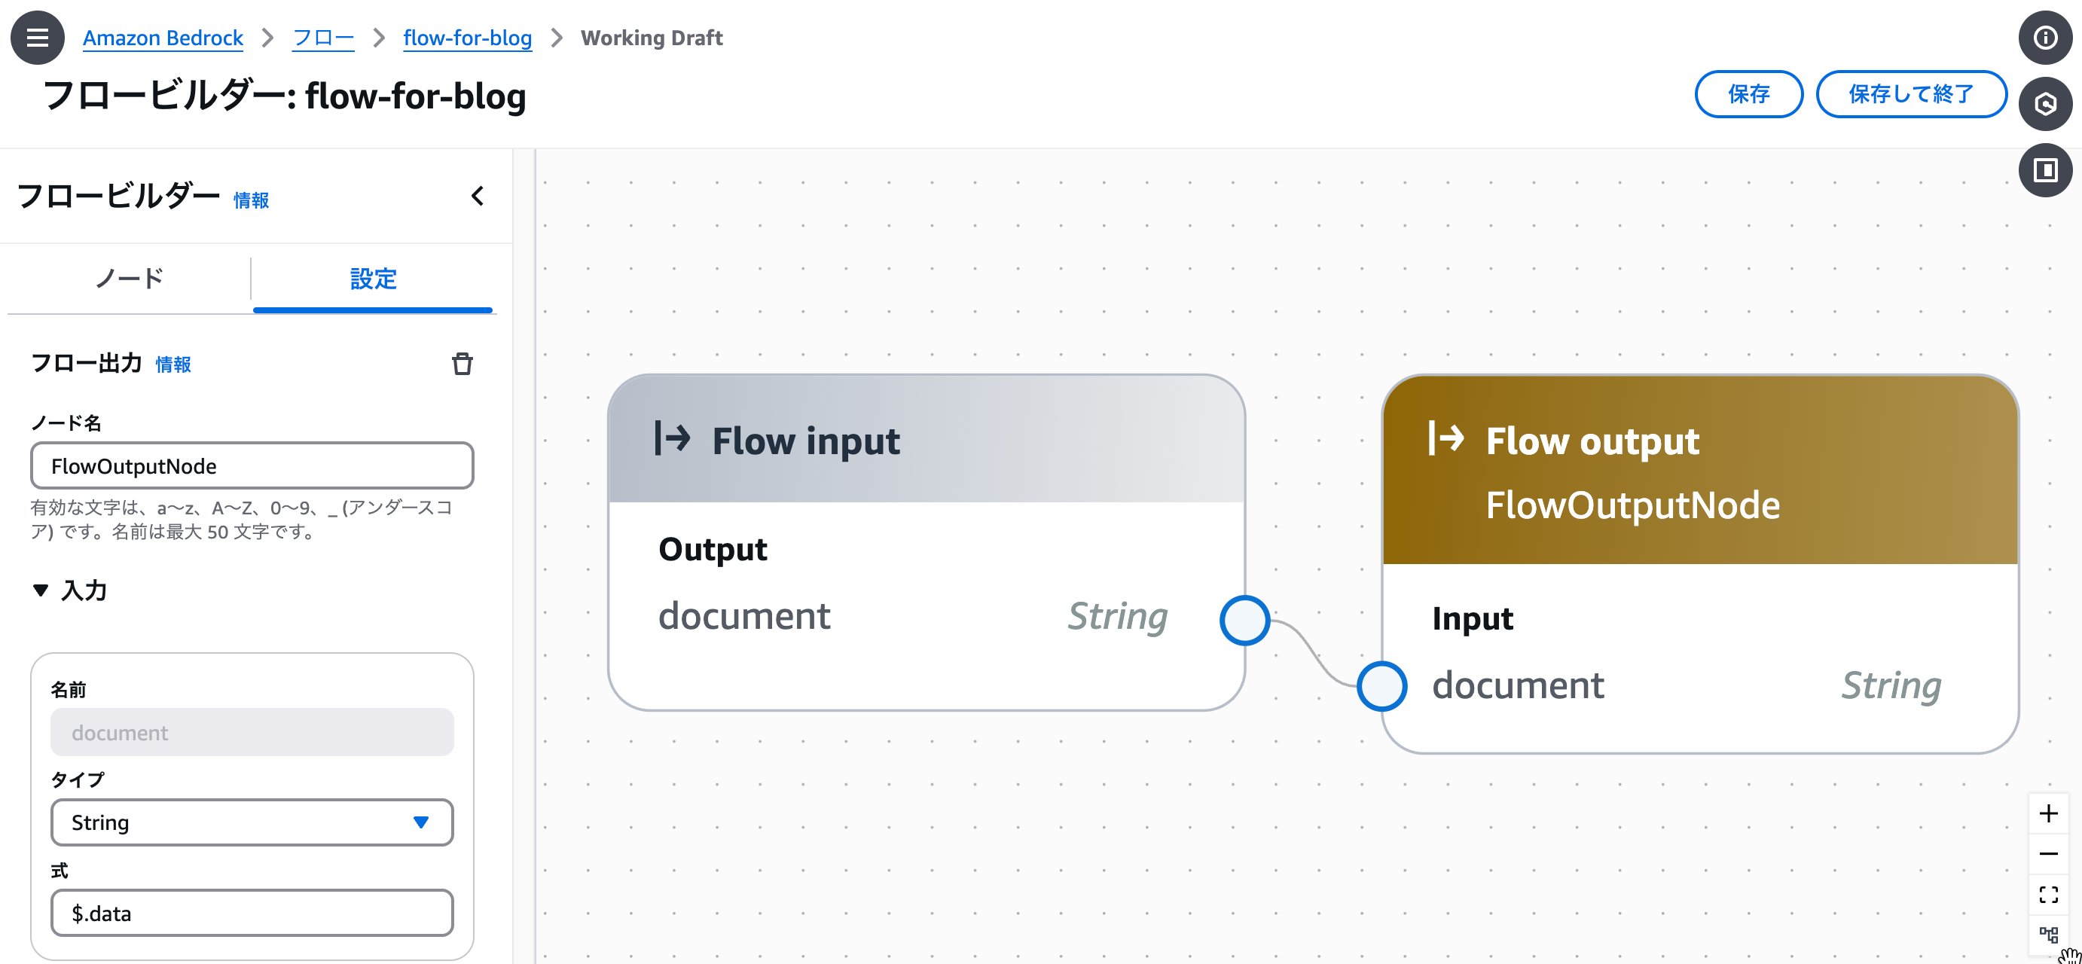2082x964 pixels.
Task: Open the info panel icon at top right
Action: coord(2045,37)
